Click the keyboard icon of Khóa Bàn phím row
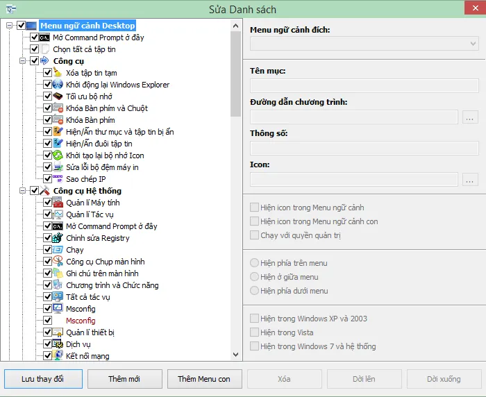 click(x=58, y=119)
